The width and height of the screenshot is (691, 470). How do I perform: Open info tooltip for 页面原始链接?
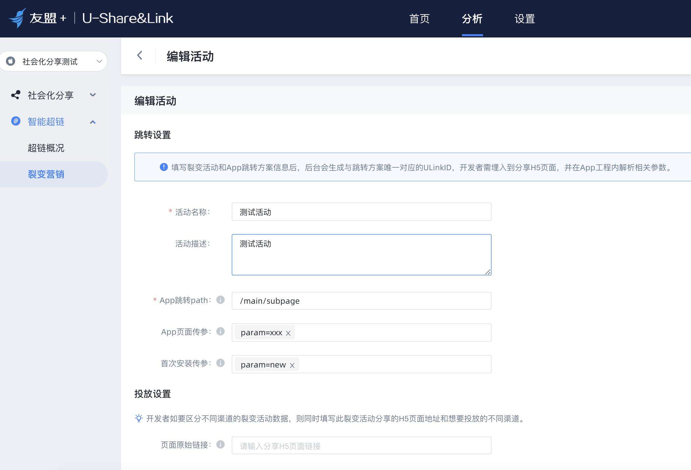pyautogui.click(x=220, y=444)
